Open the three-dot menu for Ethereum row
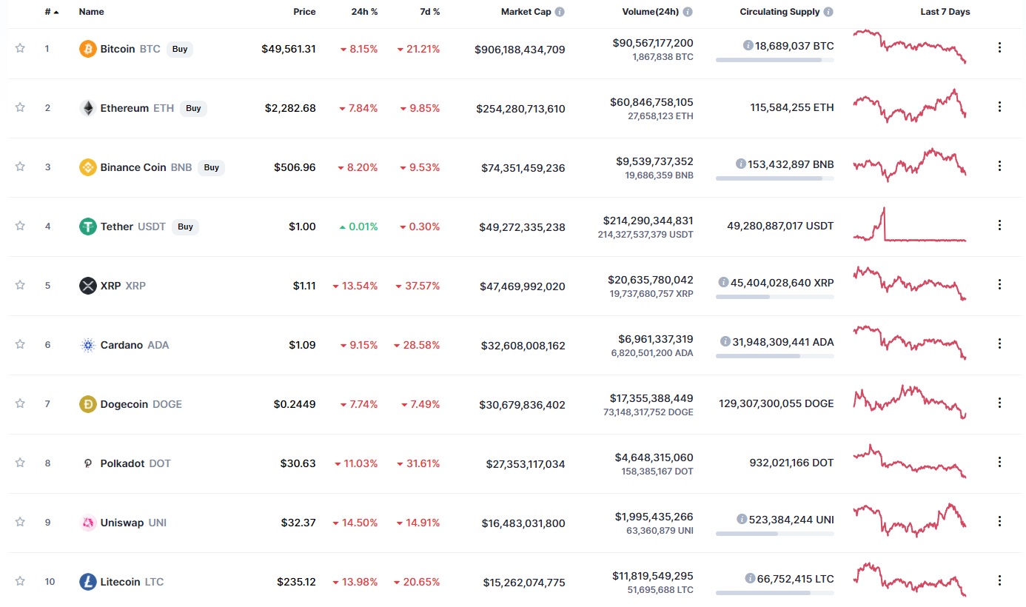Viewport: 1026px width, 607px height. (x=999, y=107)
